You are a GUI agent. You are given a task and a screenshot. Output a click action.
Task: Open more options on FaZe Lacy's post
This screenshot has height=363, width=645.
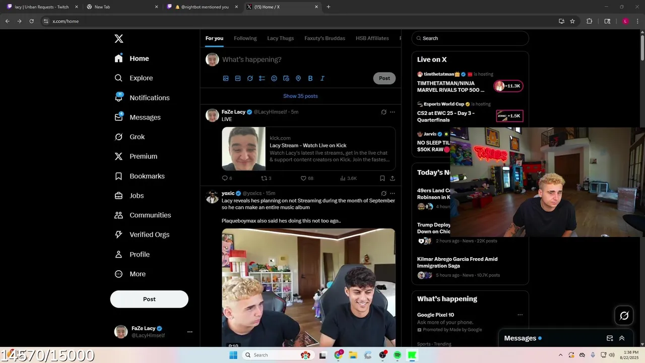(x=393, y=112)
